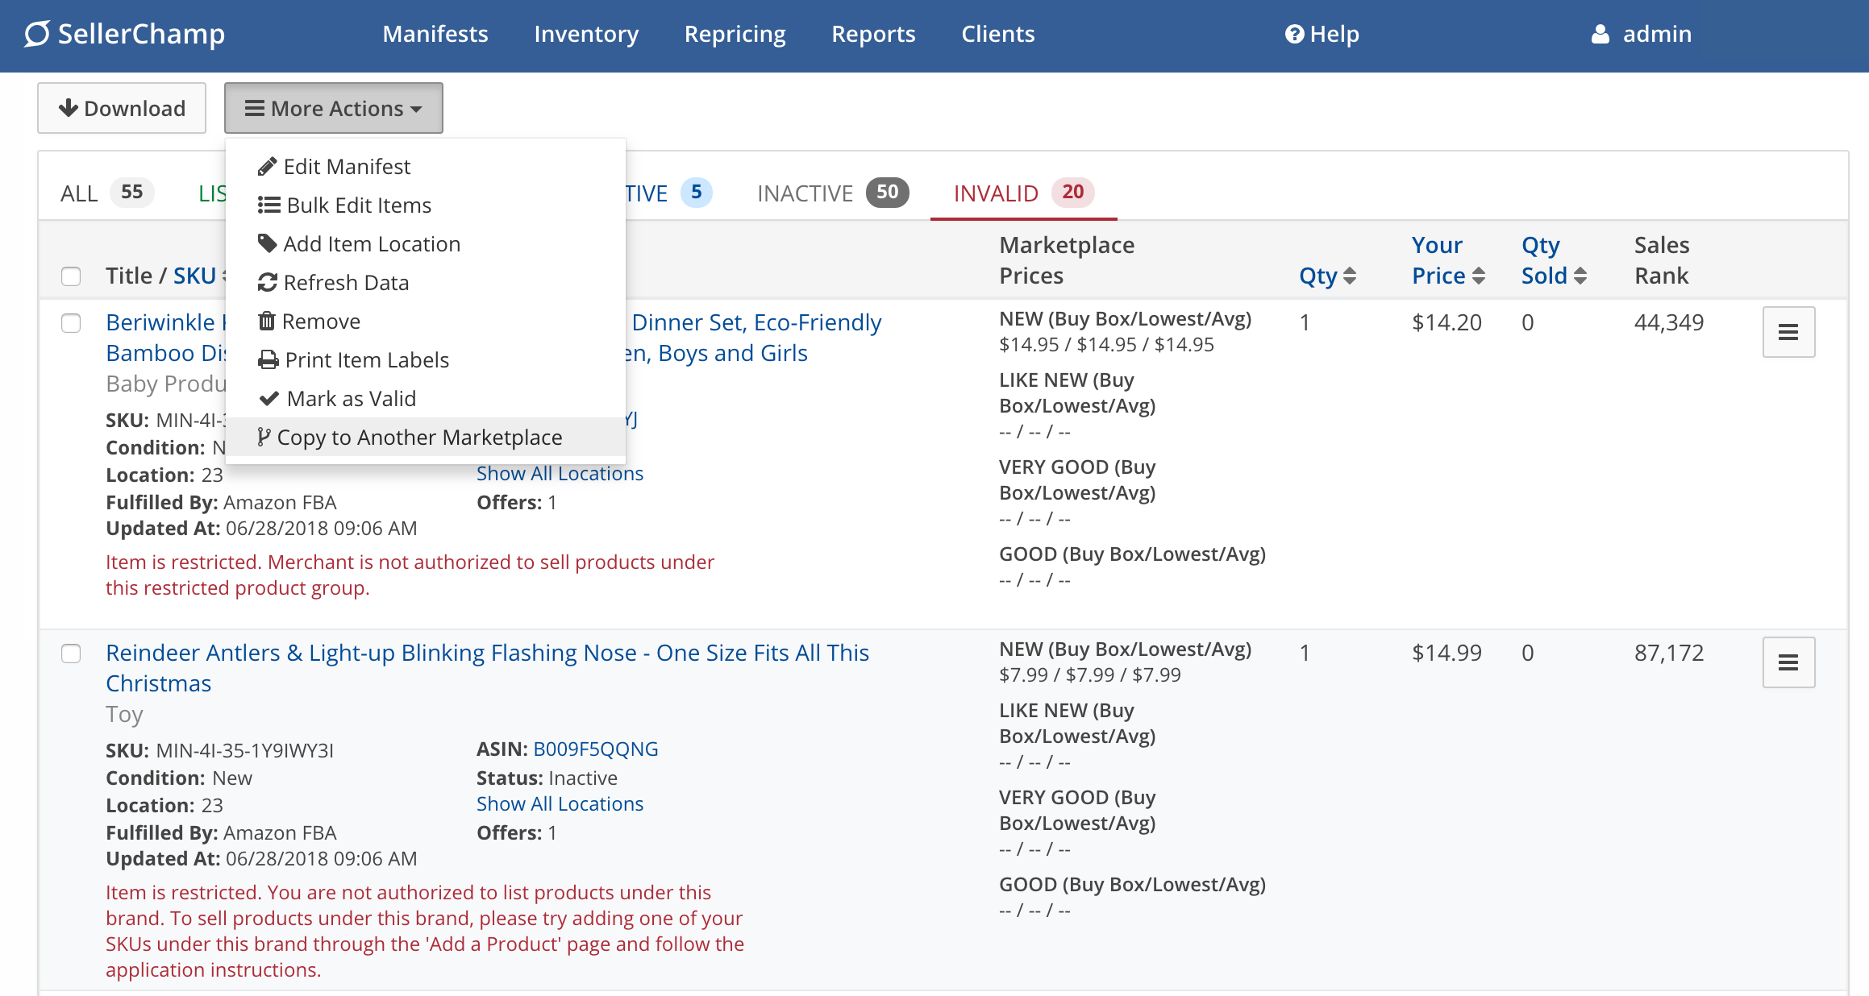Image resolution: width=1869 pixels, height=996 pixels.
Task: Collapse the More Actions dropdown button
Action: click(x=333, y=108)
